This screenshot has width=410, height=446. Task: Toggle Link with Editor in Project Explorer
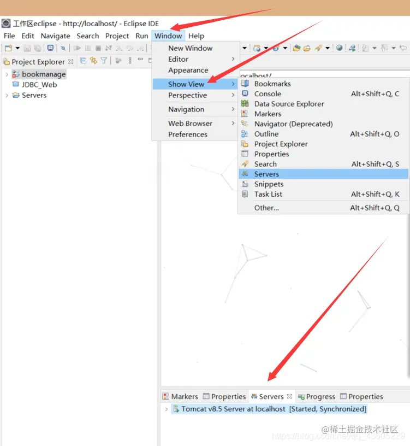[x=93, y=60]
